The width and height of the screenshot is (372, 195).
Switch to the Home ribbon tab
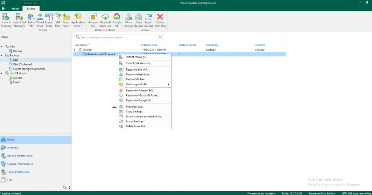16,8
